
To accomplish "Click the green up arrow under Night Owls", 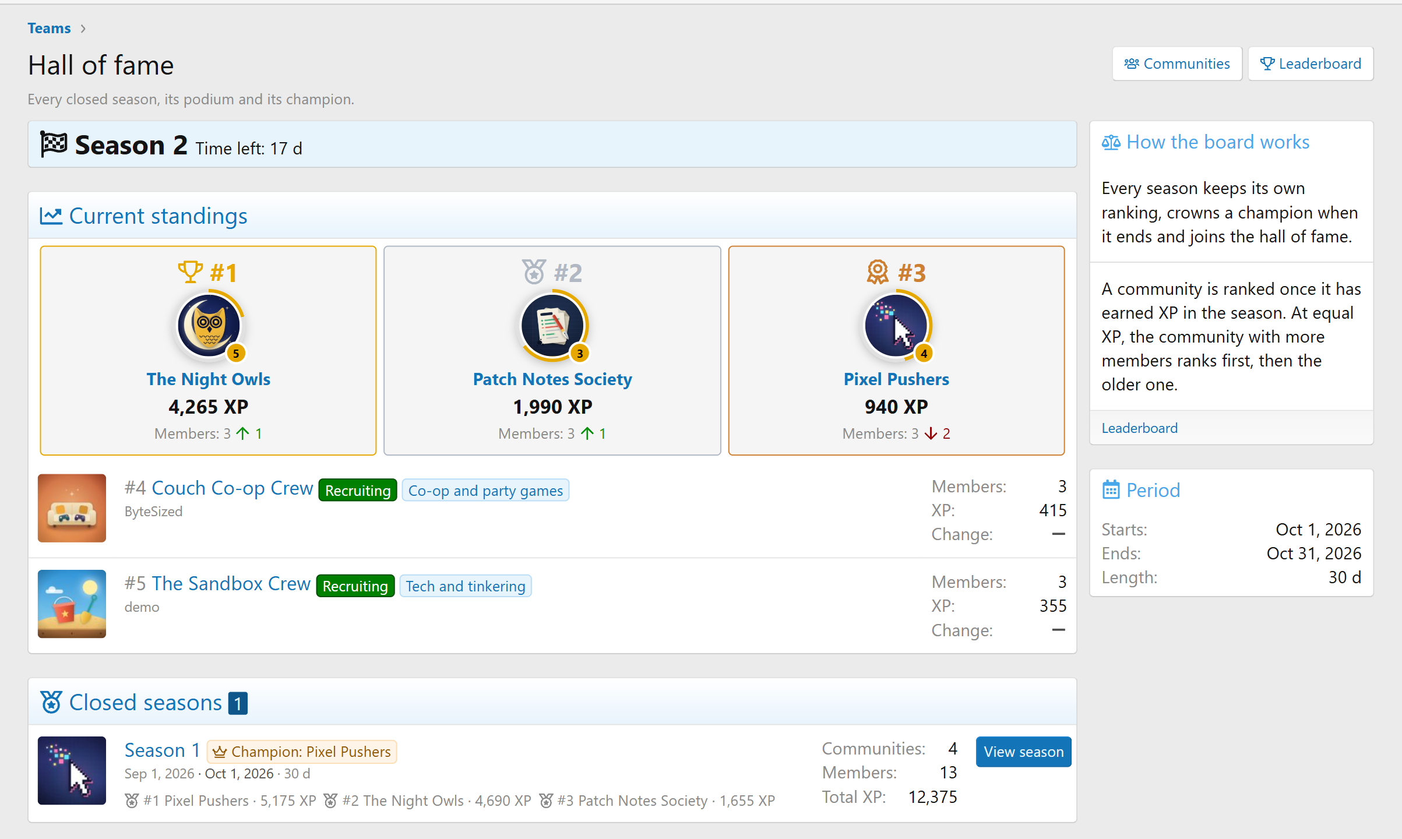I will click(x=242, y=433).
